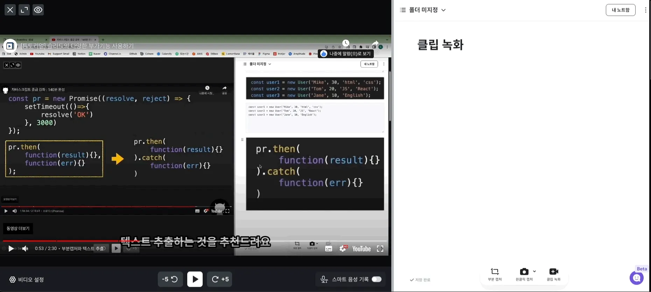Image resolution: width=651 pixels, height=292 pixels.
Task: Toggle the YouTube subtitles icon
Action: point(329,249)
